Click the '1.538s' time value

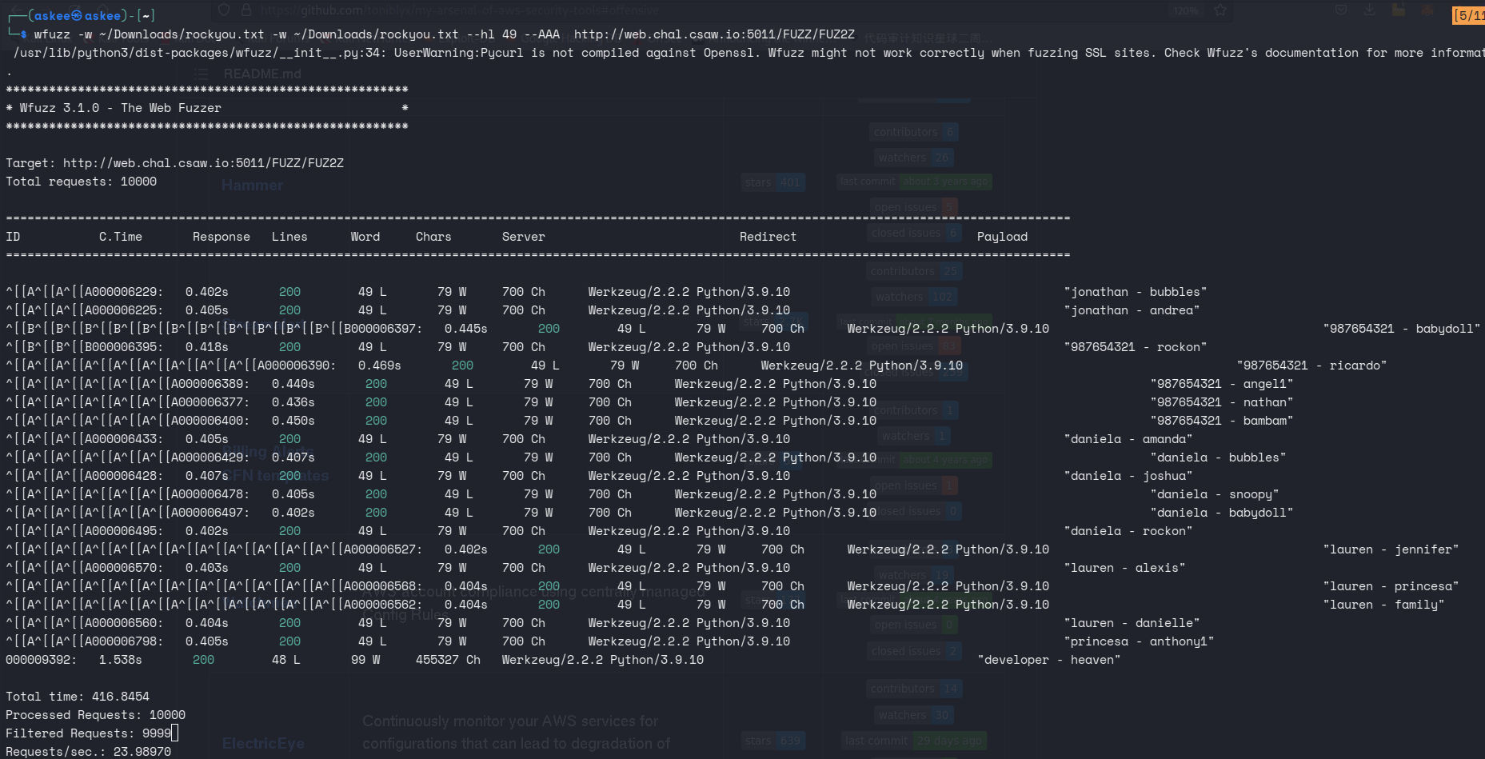[x=121, y=660]
